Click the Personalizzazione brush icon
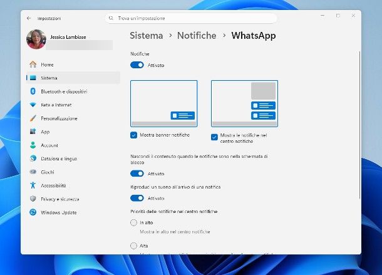This screenshot has width=382, height=275. tap(33, 118)
